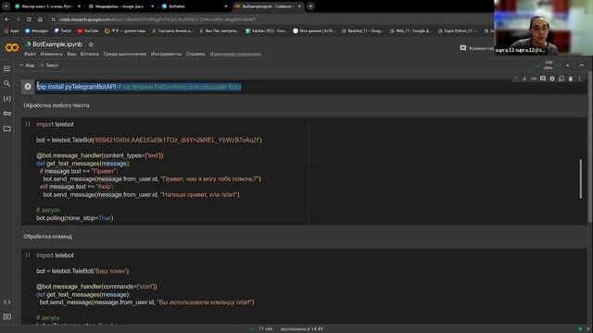The image size is (593, 333).
Task: Click the code cell's inner vertical scrollbar
Action: coord(581,179)
